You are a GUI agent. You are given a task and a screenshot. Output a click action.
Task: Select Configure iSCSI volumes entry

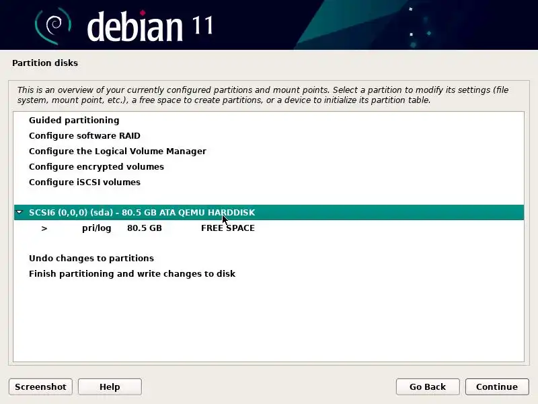pos(85,182)
